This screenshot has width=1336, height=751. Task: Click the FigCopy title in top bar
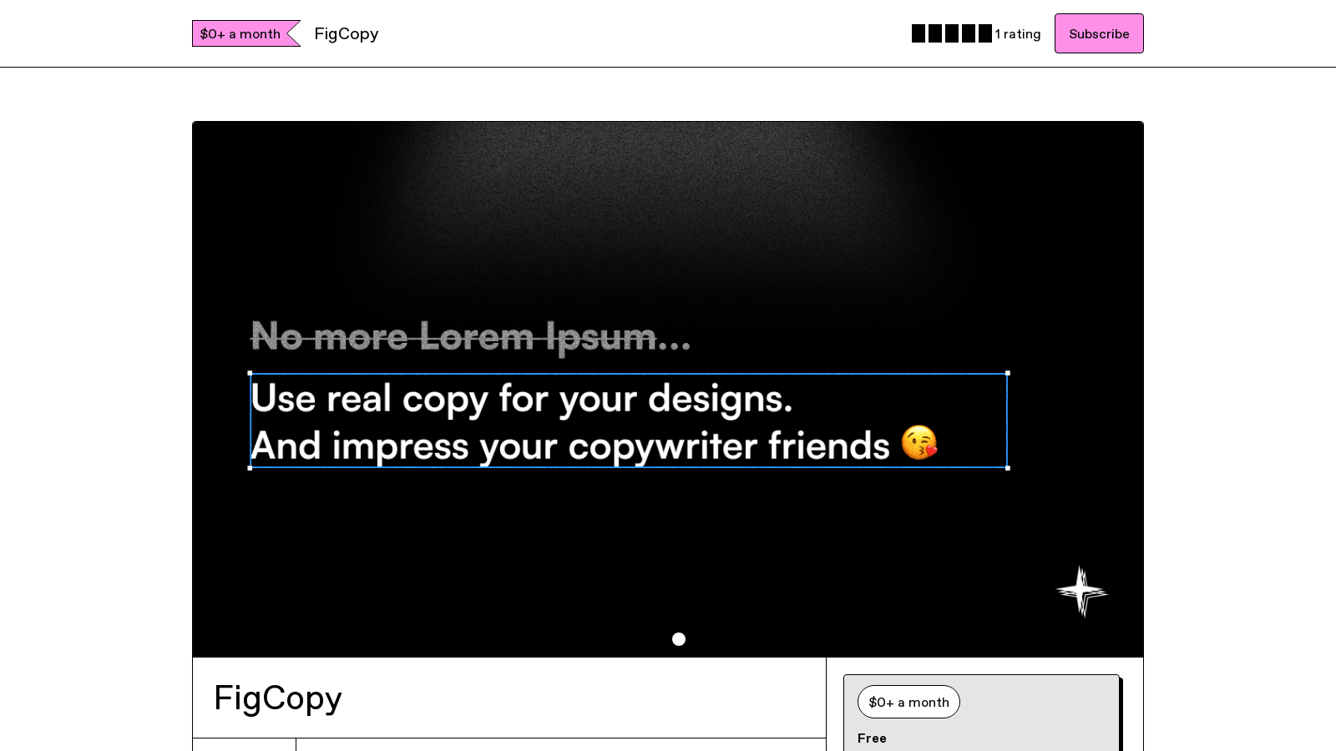347,33
